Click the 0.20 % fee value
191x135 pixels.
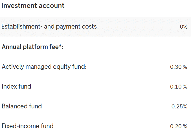(179, 127)
